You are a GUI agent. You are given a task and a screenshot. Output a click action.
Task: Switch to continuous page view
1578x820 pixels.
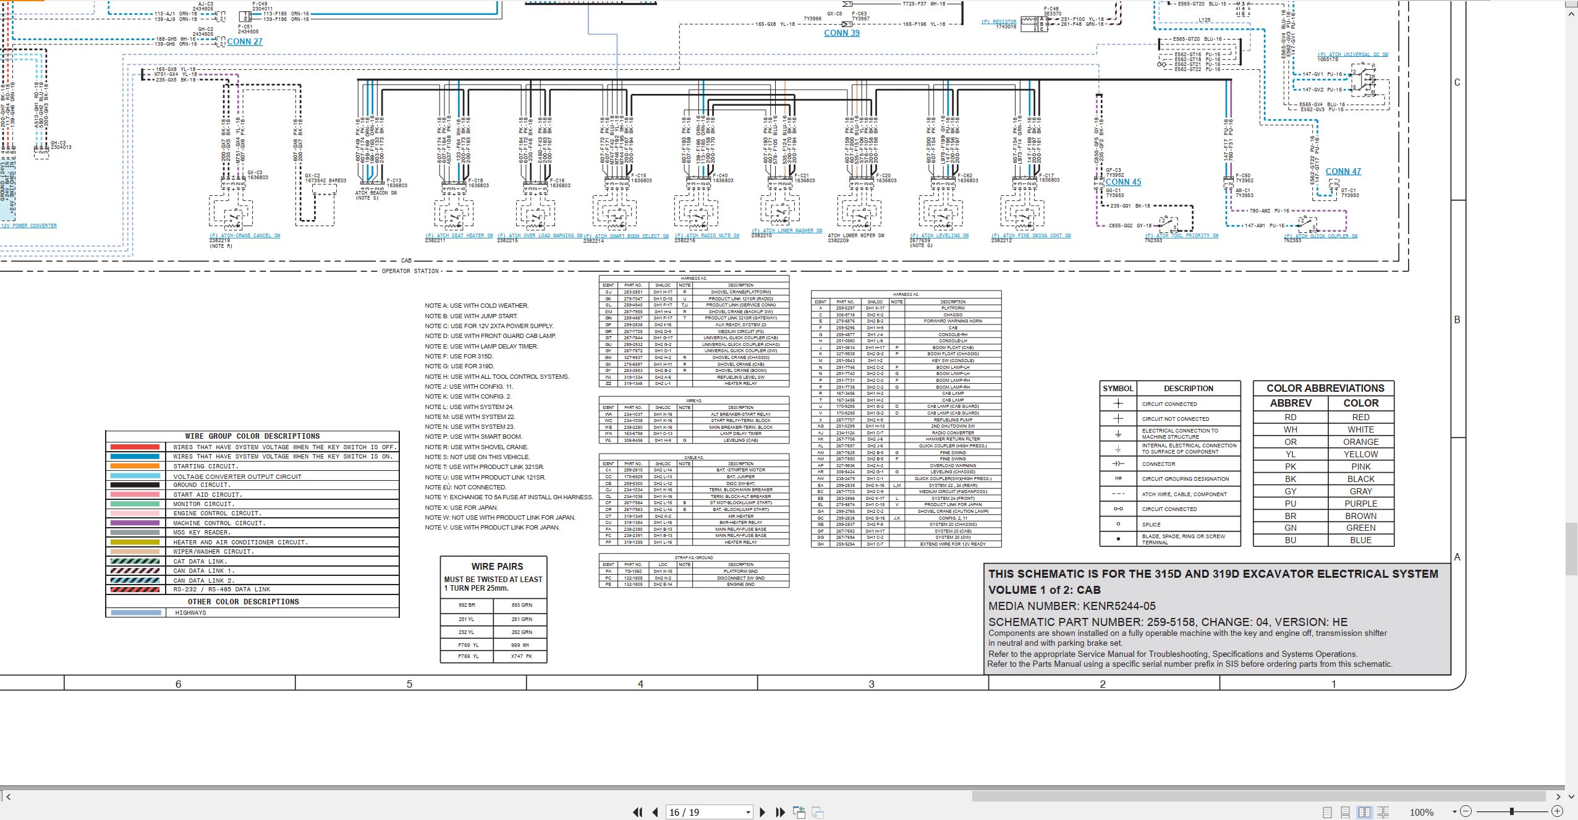click(x=1346, y=812)
